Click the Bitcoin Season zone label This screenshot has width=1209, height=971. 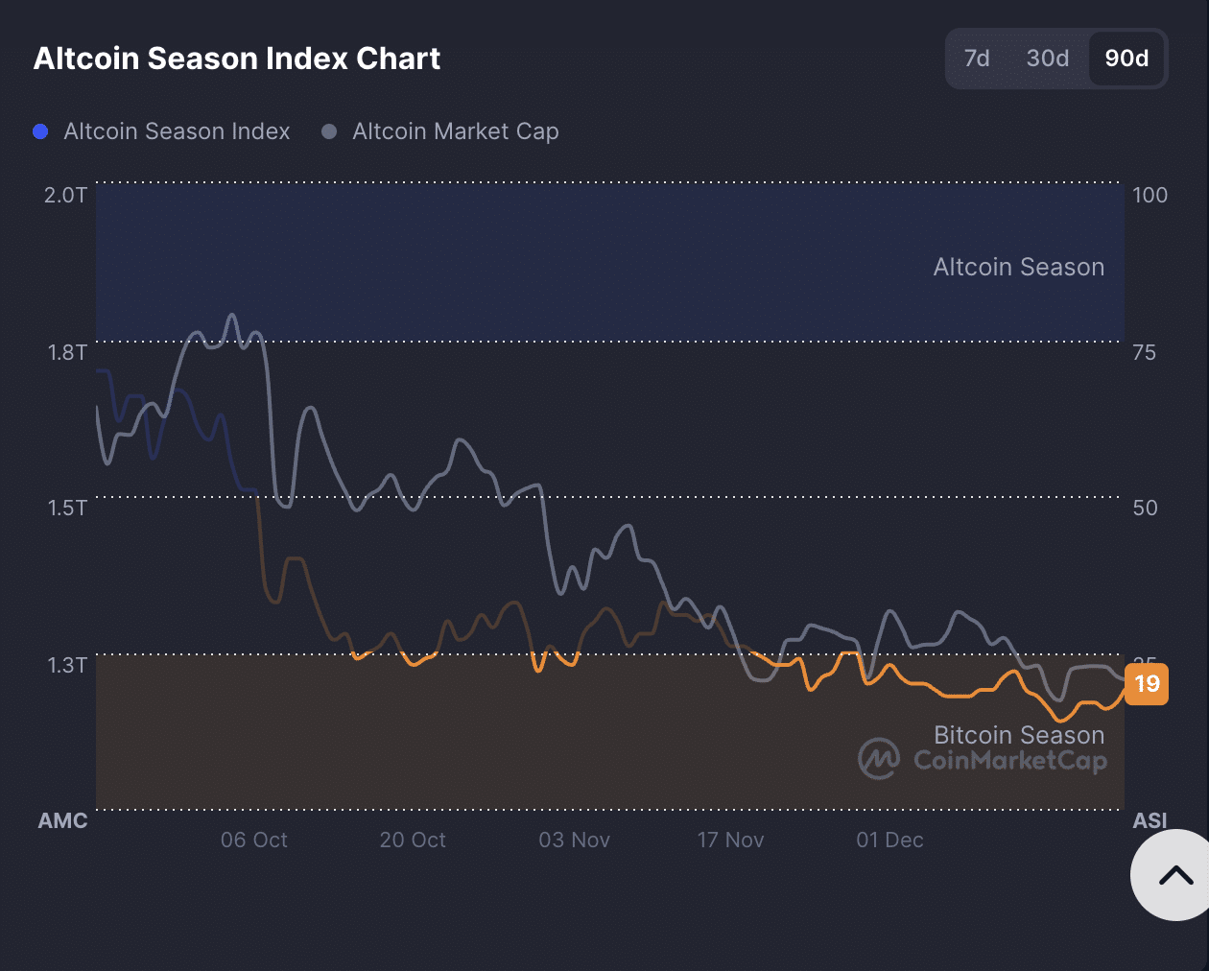pos(1019,735)
